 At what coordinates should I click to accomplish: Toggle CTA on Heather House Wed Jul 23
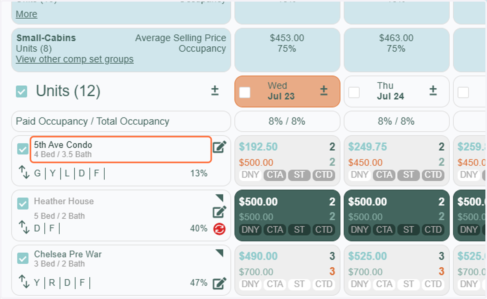pos(275,230)
